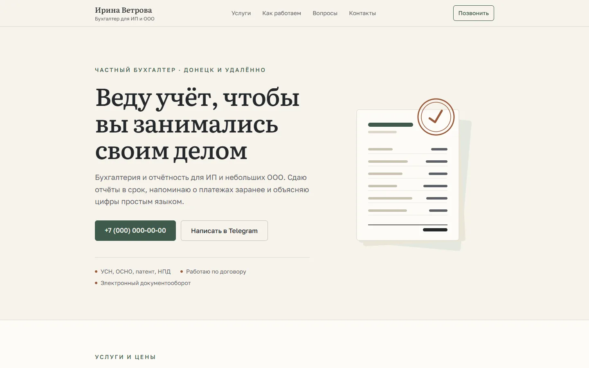Open the Услуги navigation link
The height and width of the screenshot is (368, 589).
(x=241, y=13)
